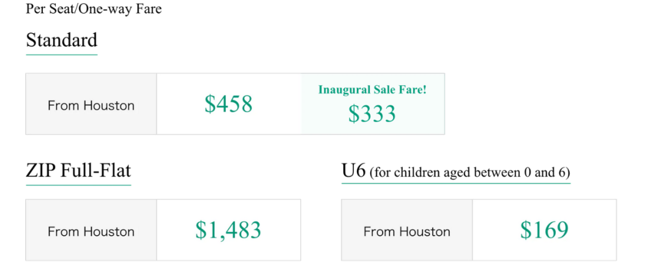The image size is (661, 275).
Task: Click the Standard fare heading
Action: click(x=62, y=40)
